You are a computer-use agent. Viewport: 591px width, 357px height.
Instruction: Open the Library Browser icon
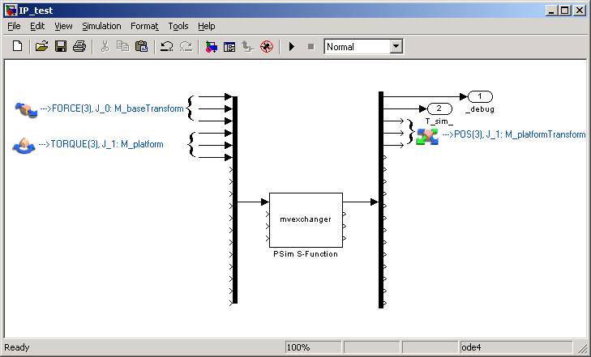211,47
